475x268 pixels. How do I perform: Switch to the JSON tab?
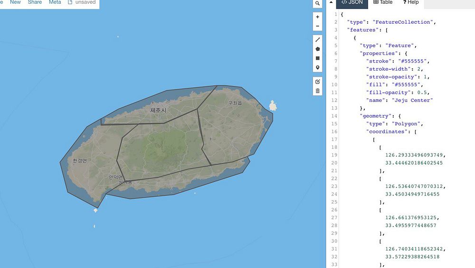tap(352, 3)
